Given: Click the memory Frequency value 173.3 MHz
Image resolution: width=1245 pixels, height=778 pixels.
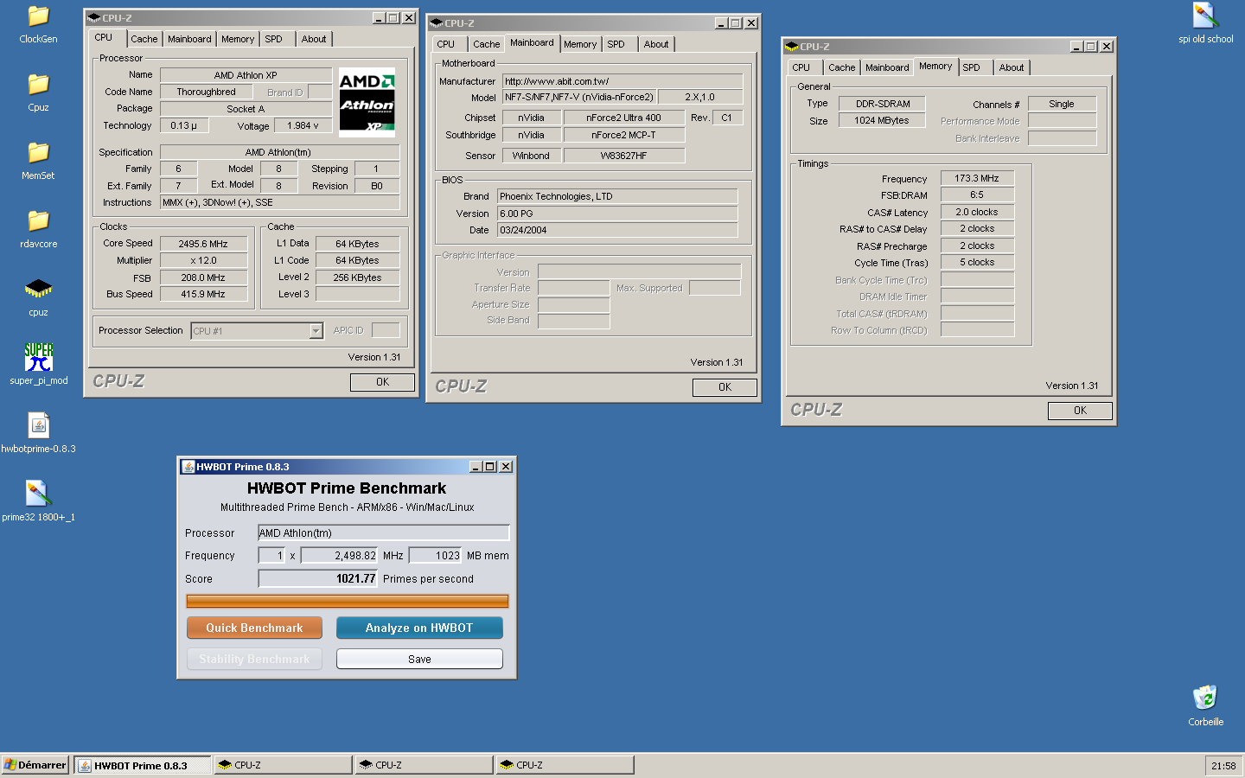Looking at the screenshot, I should (x=977, y=178).
